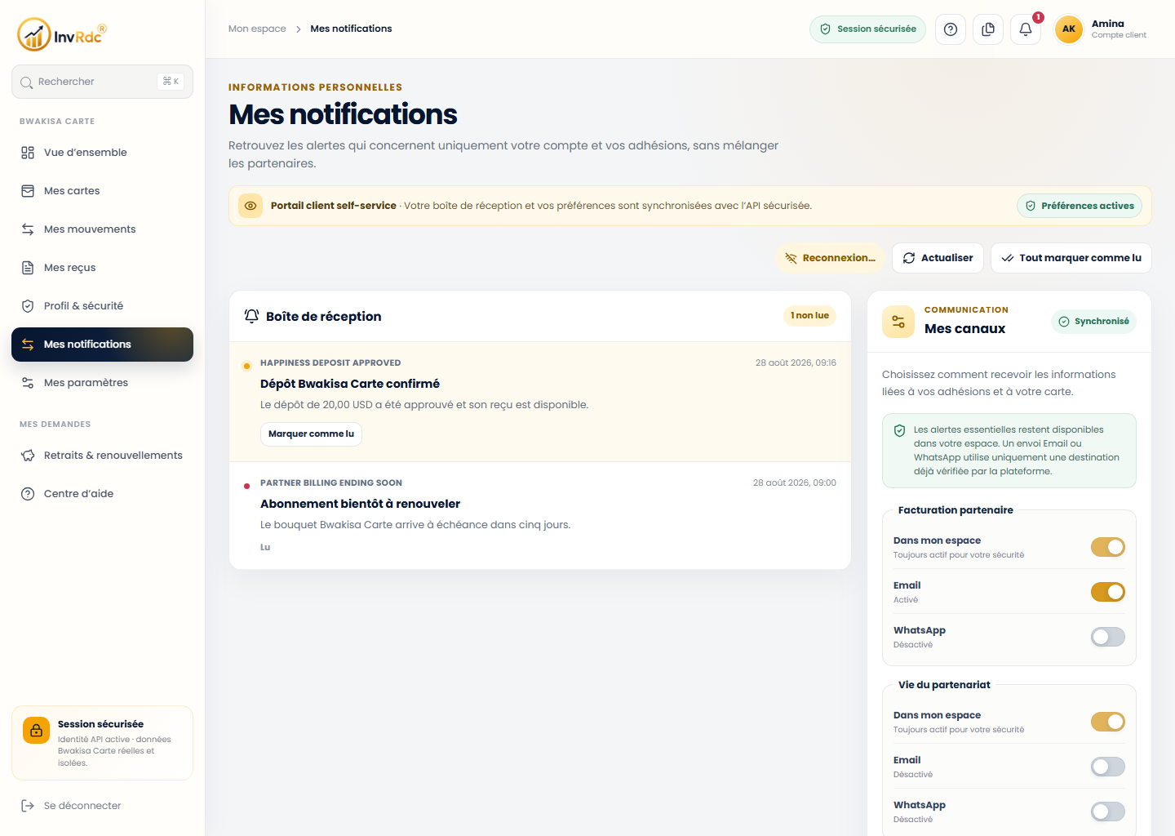Open Mes notifications in sidebar
Viewport: 1175px width, 836px height.
[x=102, y=345]
